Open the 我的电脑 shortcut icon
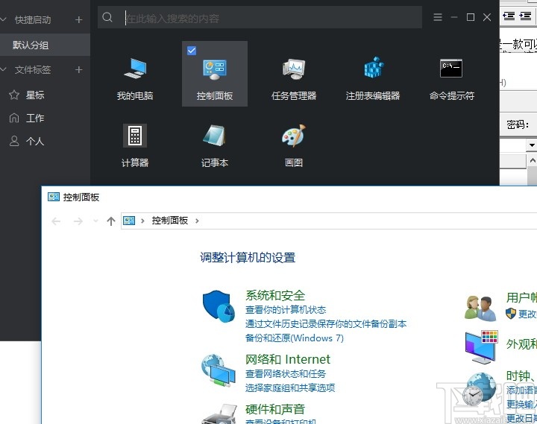 135,69
